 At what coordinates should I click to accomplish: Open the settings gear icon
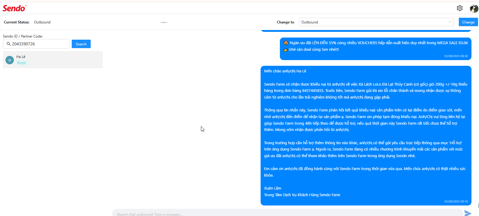click(x=459, y=8)
